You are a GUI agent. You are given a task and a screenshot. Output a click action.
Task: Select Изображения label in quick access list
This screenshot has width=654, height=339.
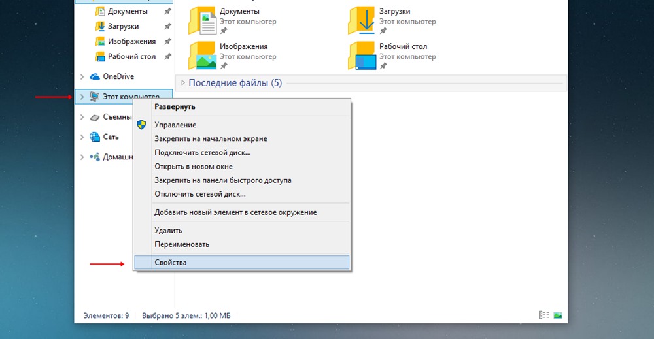[132, 41]
